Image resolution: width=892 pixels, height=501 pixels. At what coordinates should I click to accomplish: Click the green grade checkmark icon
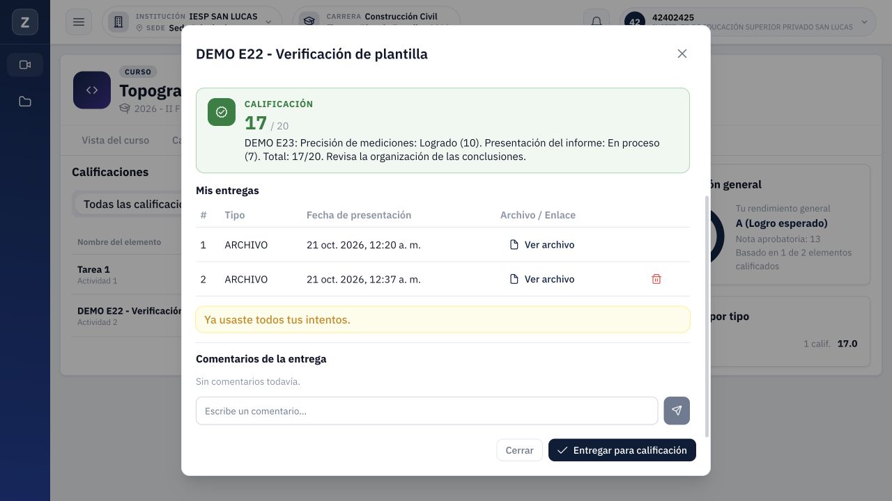222,112
